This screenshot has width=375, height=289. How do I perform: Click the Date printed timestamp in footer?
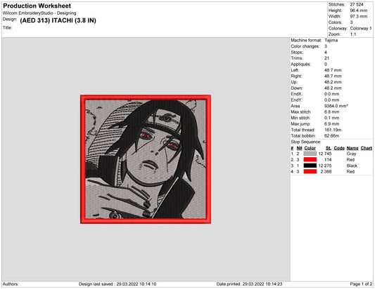pyautogui.click(x=250, y=284)
